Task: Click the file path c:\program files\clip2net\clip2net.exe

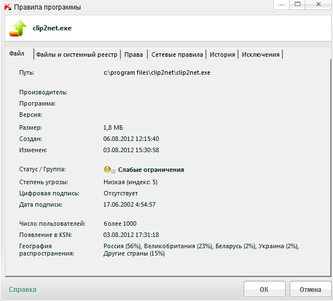Action: (x=157, y=72)
